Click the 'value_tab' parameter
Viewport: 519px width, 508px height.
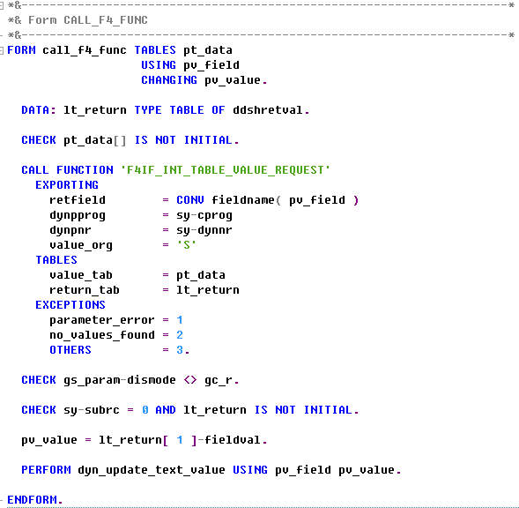click(81, 275)
